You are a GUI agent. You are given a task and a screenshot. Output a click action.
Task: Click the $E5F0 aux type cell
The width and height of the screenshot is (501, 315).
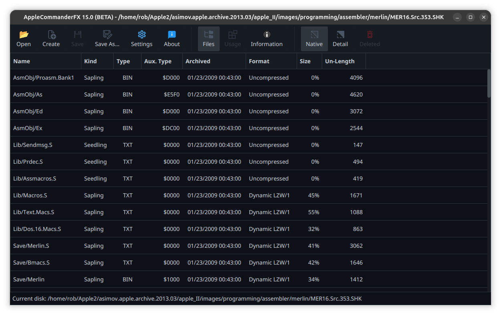(172, 94)
